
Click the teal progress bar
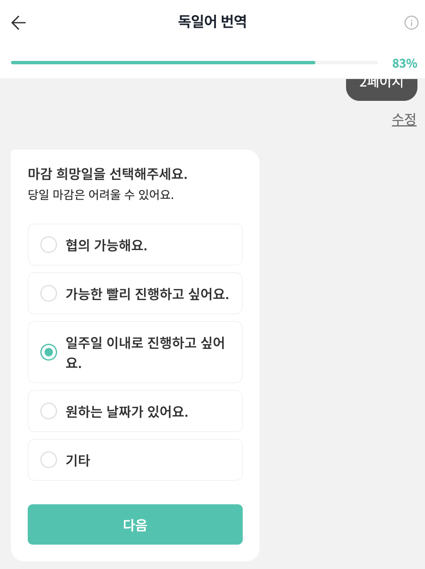(194, 63)
